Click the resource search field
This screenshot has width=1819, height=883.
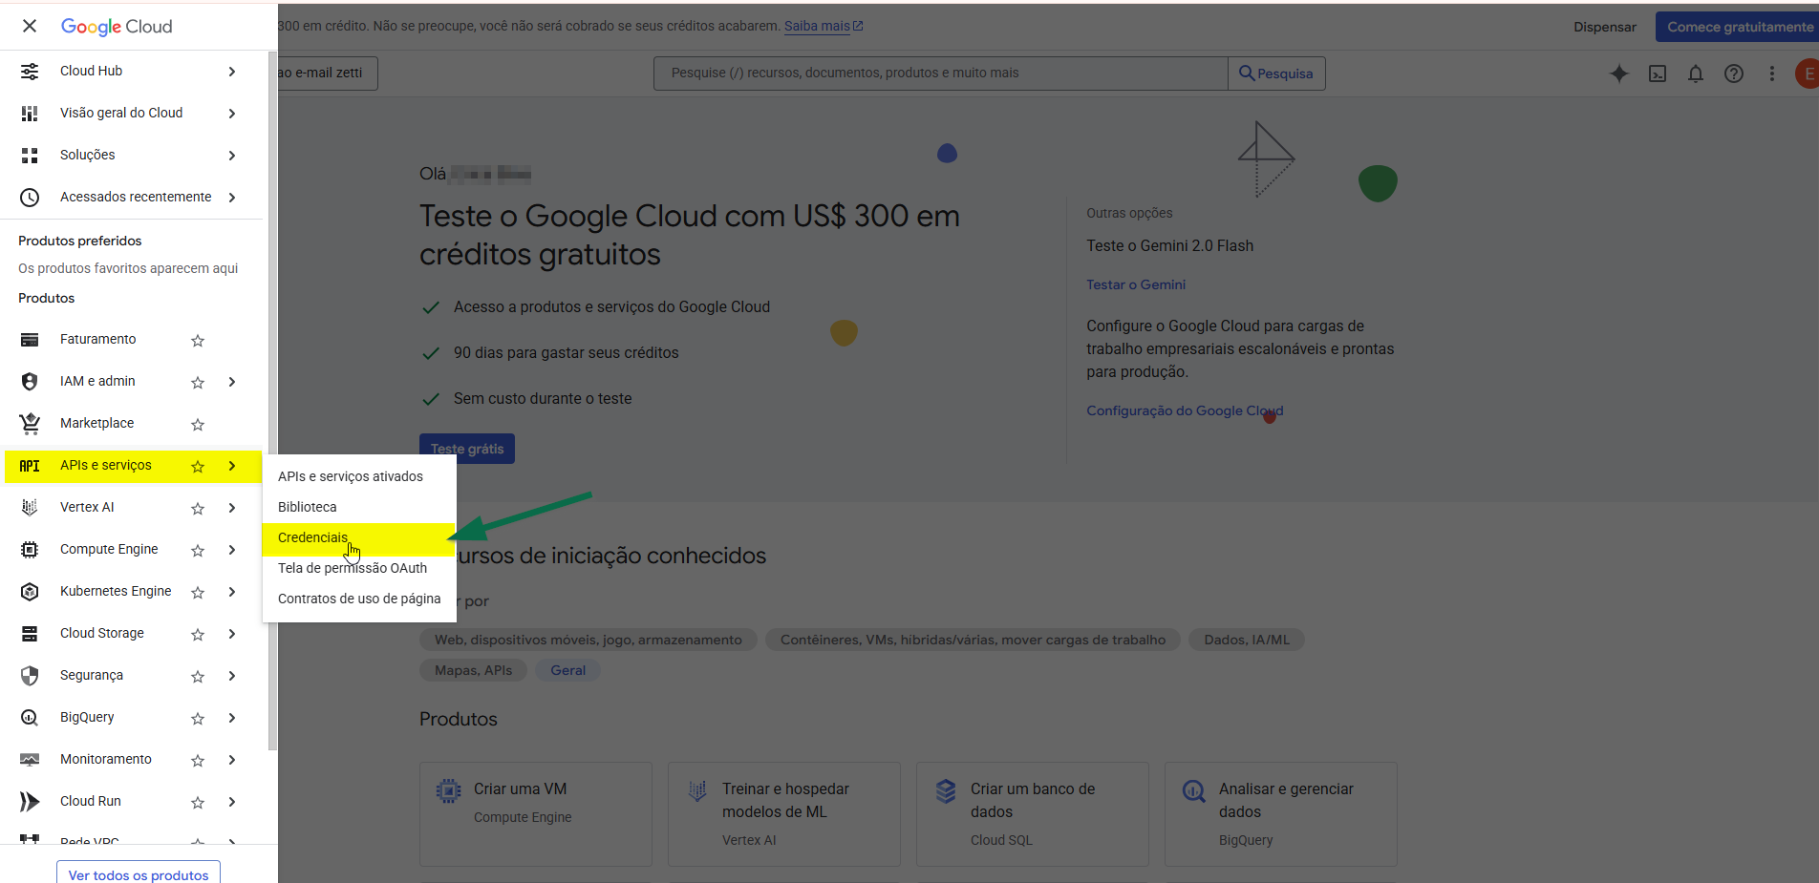[940, 74]
